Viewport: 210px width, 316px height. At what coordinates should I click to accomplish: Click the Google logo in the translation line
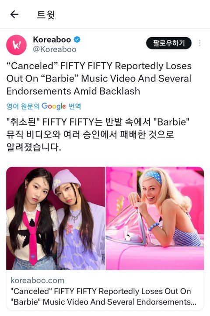[x=54, y=106]
